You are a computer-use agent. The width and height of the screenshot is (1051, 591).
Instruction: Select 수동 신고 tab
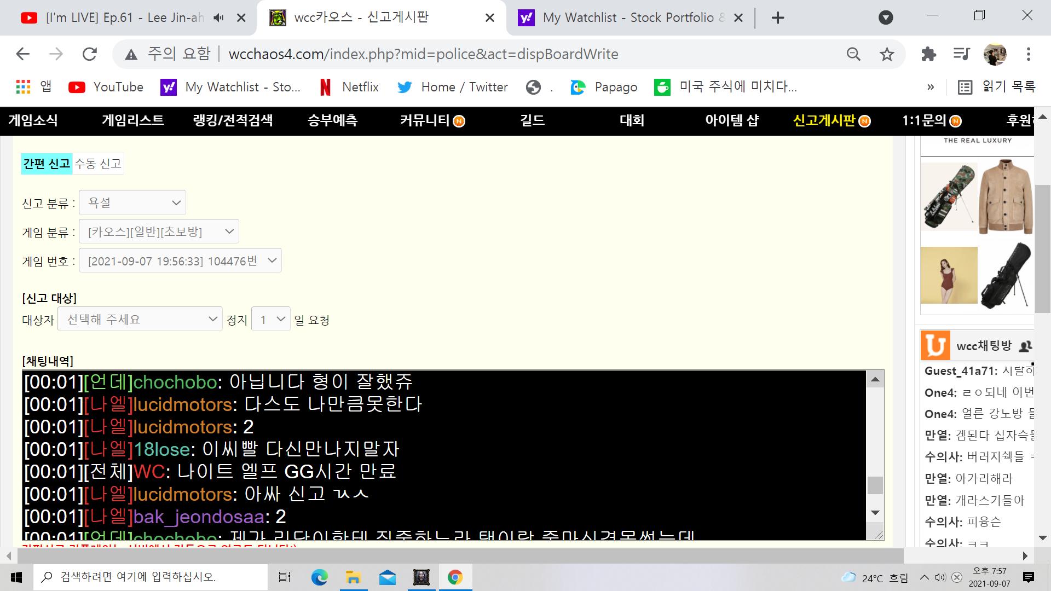click(x=97, y=163)
